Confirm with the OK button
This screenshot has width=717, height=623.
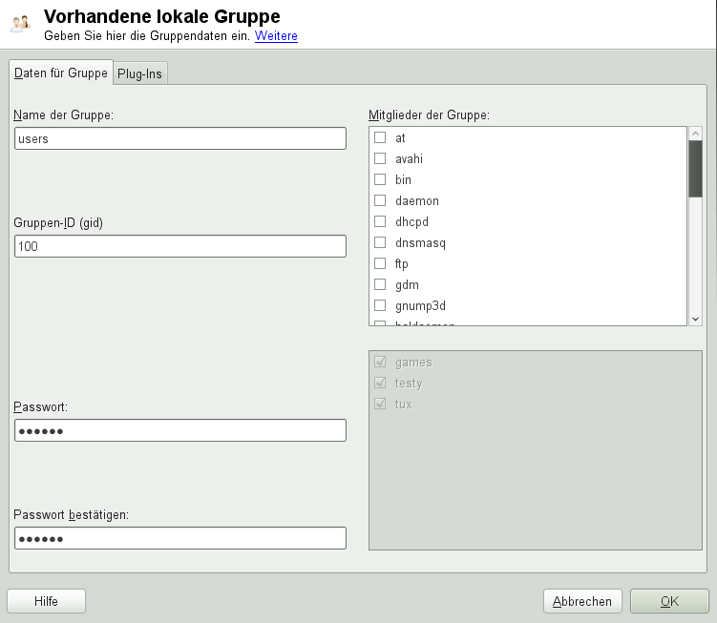(x=669, y=601)
